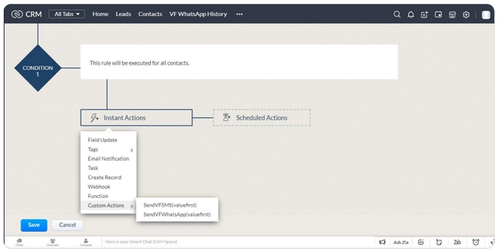Click the calendar icon in top bar
The height and width of the screenshot is (250, 499).
pyautogui.click(x=438, y=15)
